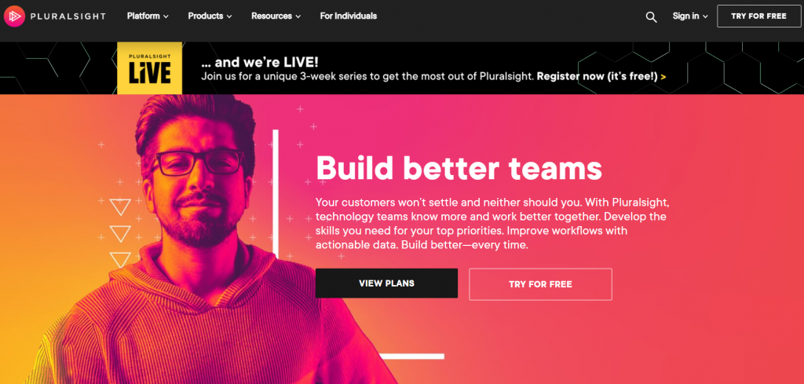Viewport: 804px width, 384px height.
Task: Click the hero TRY FOR FREE button
Action: click(540, 284)
